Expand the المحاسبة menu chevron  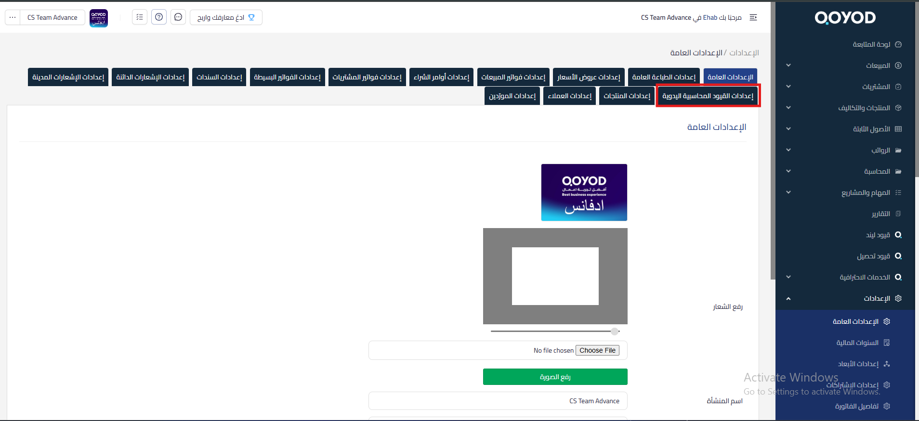click(788, 171)
